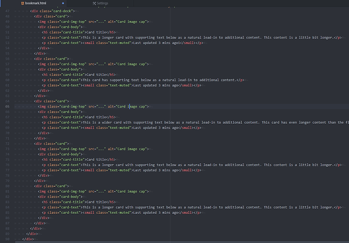Click the closing div on line 71
The image size is (349, 243).
pos(40,138)
